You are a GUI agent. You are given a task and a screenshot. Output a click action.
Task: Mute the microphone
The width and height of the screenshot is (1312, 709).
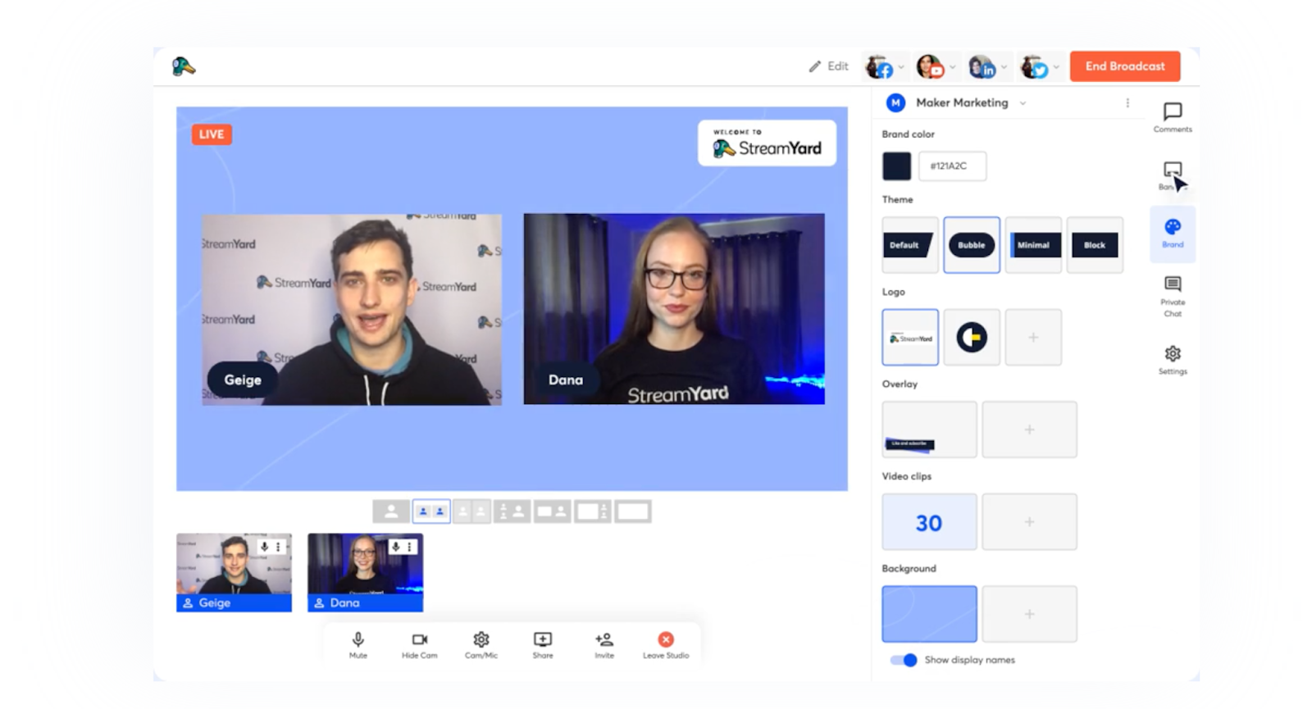358,640
